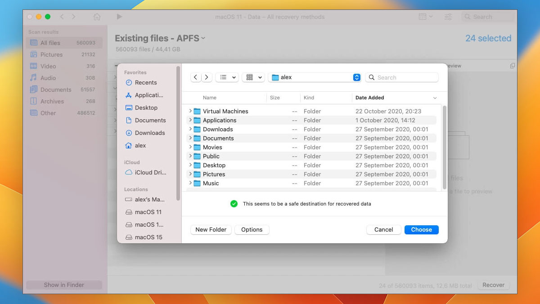The width and height of the screenshot is (540, 304).
Task: Expand the Music folder
Action: coord(190,183)
